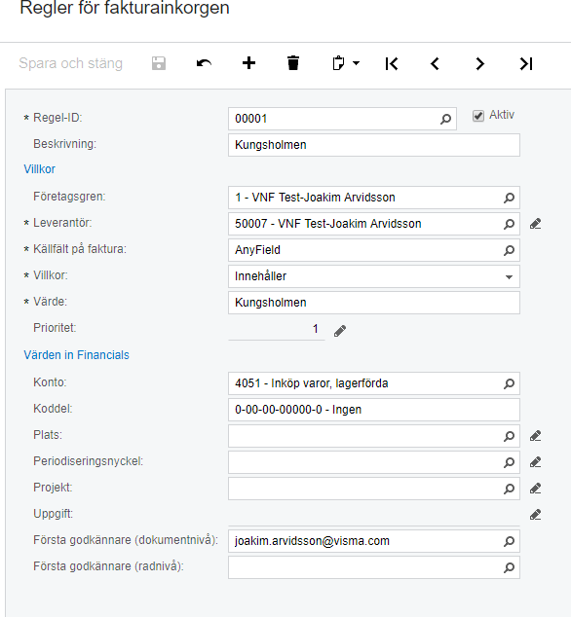Open the clipboard dropdown arrow in the toolbar

coord(357,63)
